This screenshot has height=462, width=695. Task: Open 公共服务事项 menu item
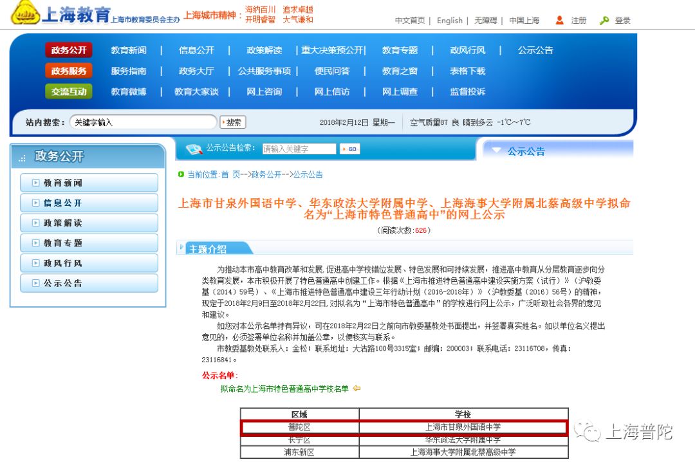(x=264, y=71)
